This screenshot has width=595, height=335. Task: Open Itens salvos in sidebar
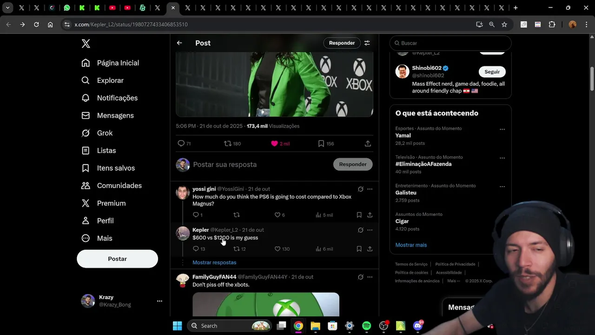pos(108,168)
